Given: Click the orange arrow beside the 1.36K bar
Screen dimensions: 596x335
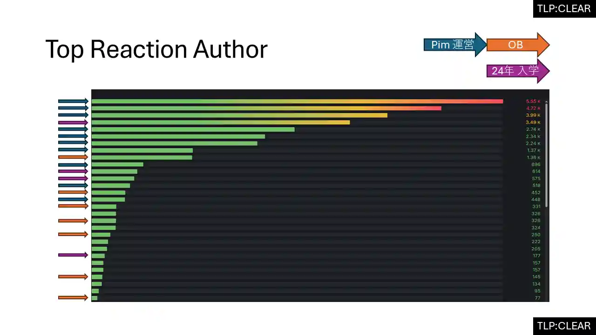Looking at the screenshot, I should pos(73,157).
